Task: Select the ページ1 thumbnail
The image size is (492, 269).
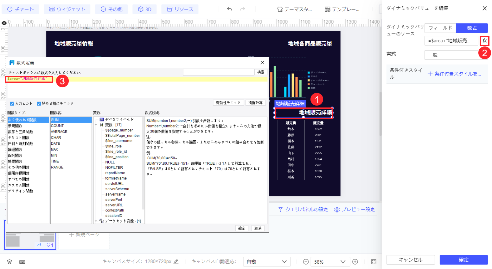Action: pos(30,235)
